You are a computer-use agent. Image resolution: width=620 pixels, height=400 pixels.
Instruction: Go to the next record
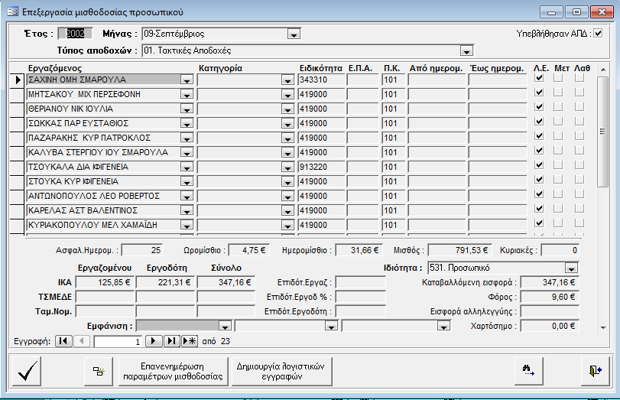pos(154,340)
